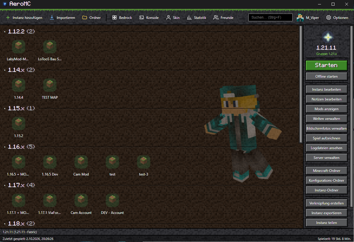Collapse the 1.14.x group
The height and width of the screenshot is (242, 354).
5,70
